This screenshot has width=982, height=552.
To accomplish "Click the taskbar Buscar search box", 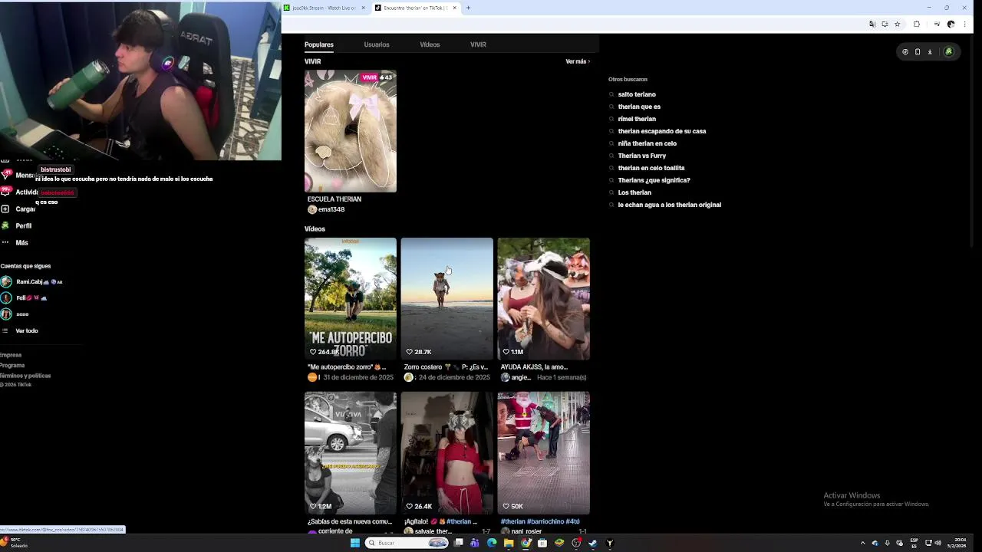I will pyautogui.click(x=407, y=543).
